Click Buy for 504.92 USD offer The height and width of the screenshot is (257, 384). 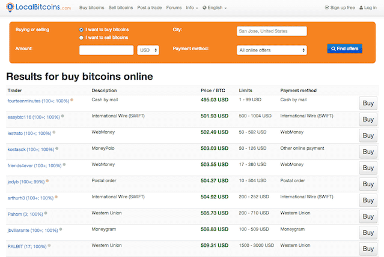pyautogui.click(x=368, y=200)
